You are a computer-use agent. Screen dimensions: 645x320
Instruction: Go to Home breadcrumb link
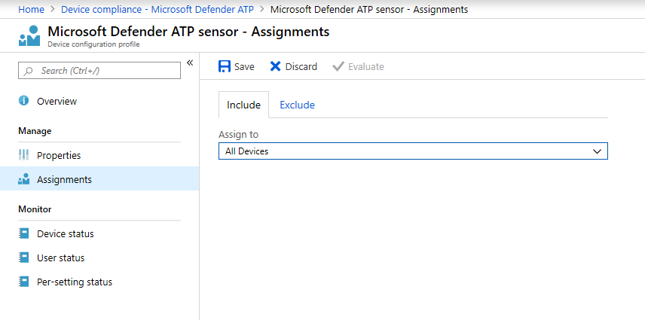tap(31, 9)
